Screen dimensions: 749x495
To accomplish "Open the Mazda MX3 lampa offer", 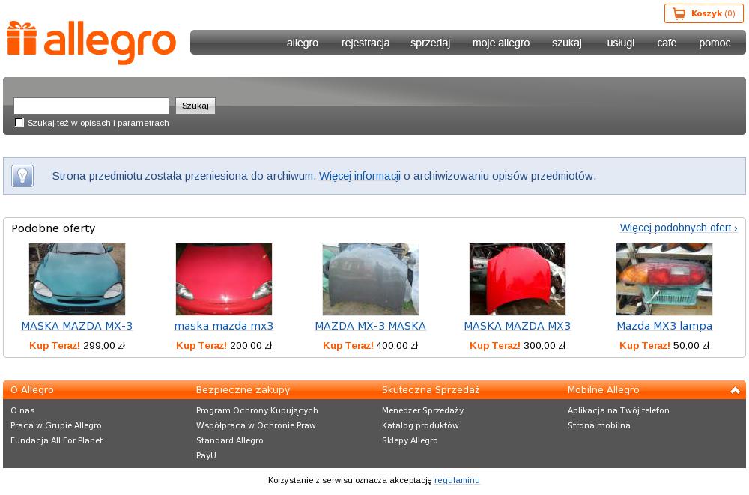I will (x=664, y=326).
